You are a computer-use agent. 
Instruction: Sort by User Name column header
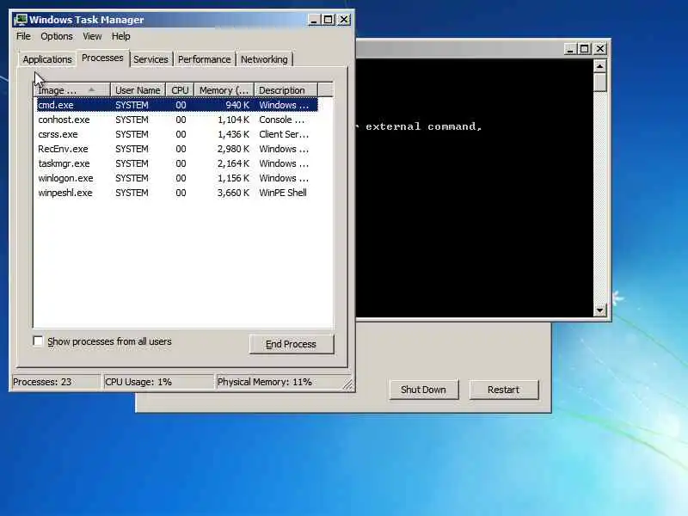[x=138, y=90]
